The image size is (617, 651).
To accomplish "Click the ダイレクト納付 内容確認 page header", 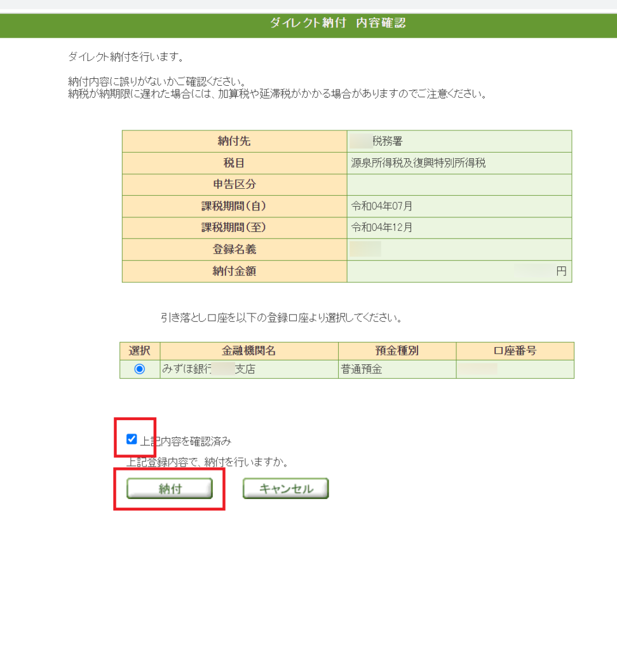I will coord(337,24).
